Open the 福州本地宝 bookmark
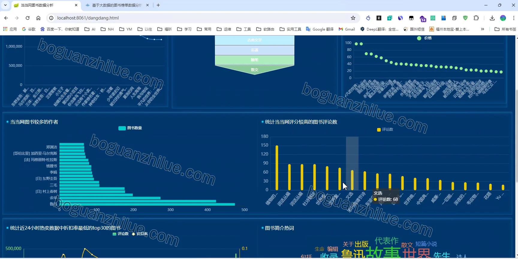Viewport: 518px width, 259px height. (449, 29)
